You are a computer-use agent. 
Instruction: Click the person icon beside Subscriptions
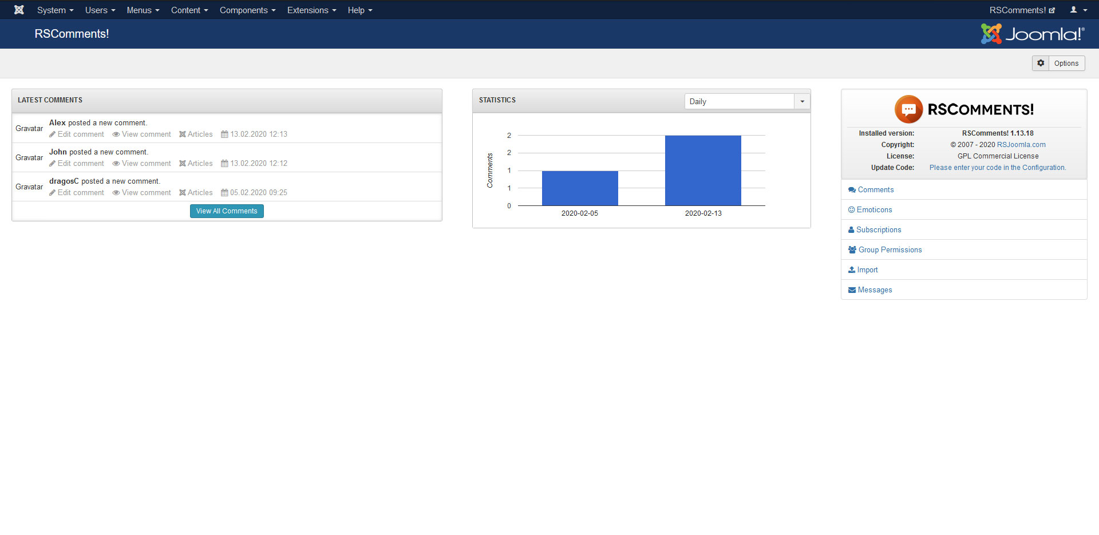point(851,230)
